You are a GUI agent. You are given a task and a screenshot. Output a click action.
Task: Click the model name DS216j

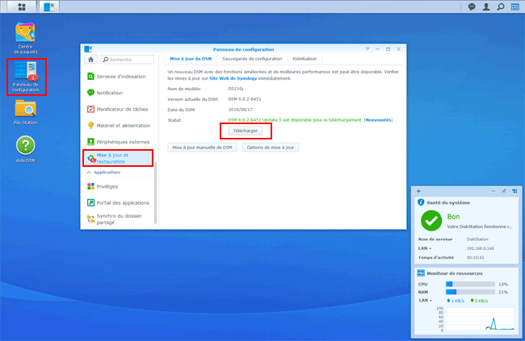(x=236, y=89)
